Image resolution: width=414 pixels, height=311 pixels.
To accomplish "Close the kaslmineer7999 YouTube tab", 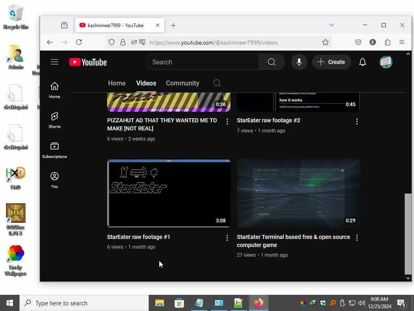I will 158,25.
